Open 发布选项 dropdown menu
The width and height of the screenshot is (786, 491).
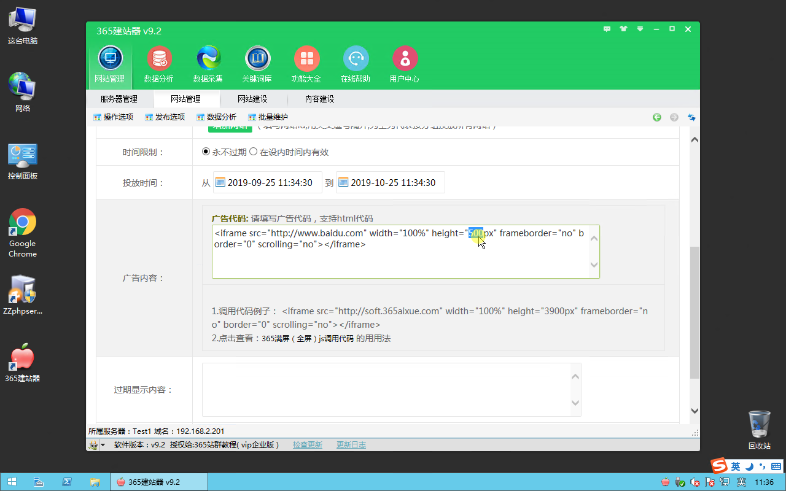point(165,117)
